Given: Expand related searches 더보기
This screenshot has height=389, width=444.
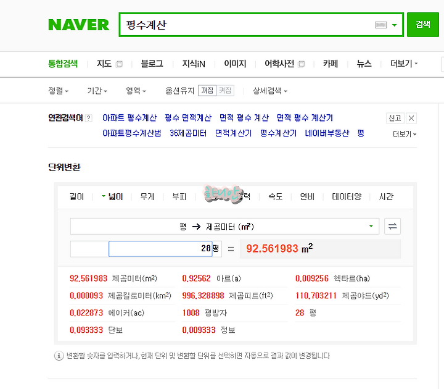Looking at the screenshot, I should click(405, 134).
